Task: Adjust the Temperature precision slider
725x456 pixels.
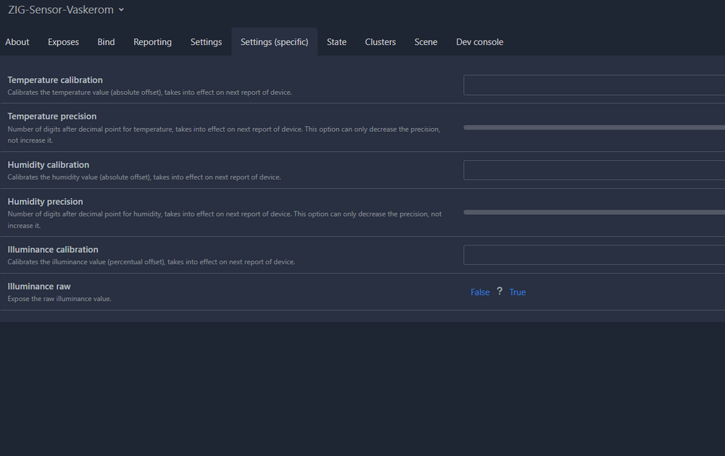Action: [x=594, y=127]
